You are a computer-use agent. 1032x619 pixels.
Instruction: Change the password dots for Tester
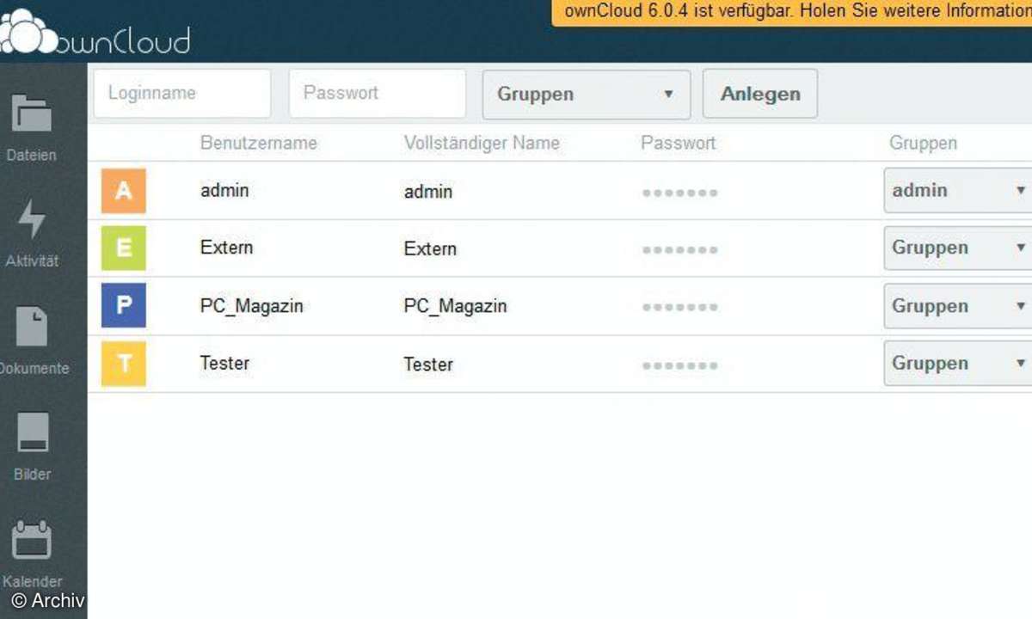tap(679, 365)
